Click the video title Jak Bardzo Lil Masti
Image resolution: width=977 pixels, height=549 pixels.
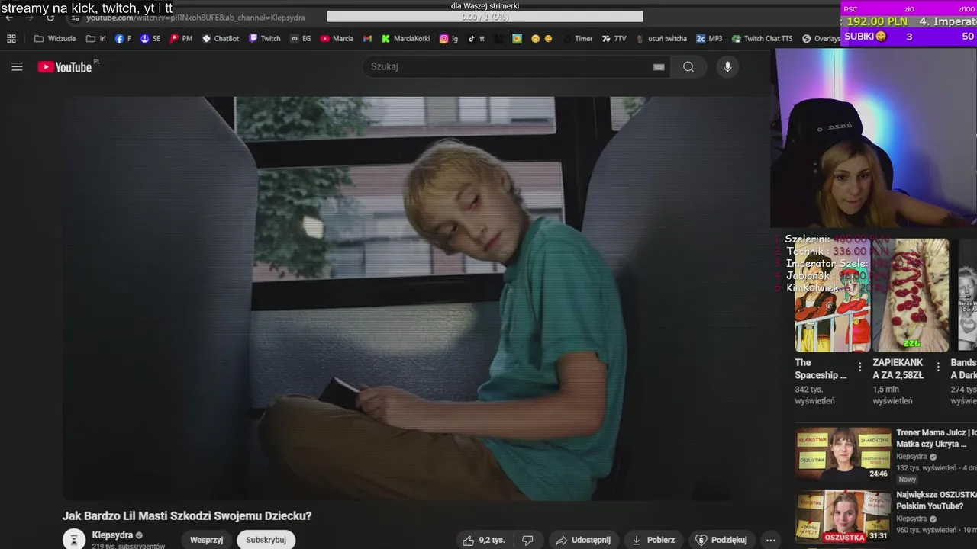[187, 516]
